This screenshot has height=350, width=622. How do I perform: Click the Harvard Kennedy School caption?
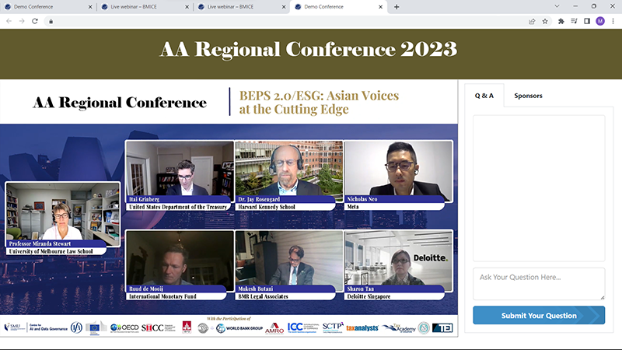(266, 207)
